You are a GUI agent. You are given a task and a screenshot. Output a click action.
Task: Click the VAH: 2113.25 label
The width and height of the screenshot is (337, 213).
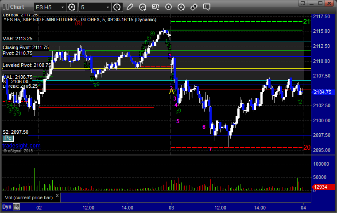pyautogui.click(x=17, y=39)
